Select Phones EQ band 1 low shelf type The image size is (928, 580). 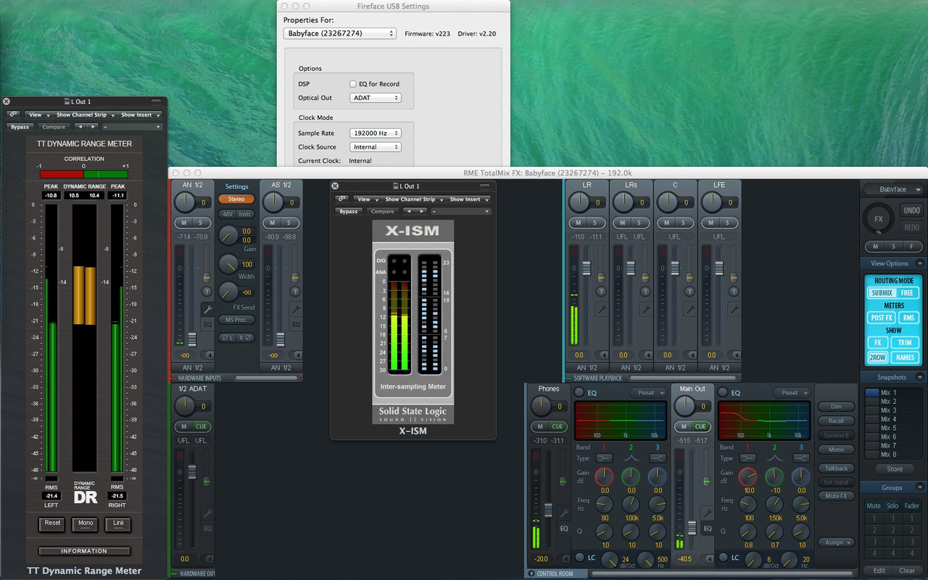604,458
